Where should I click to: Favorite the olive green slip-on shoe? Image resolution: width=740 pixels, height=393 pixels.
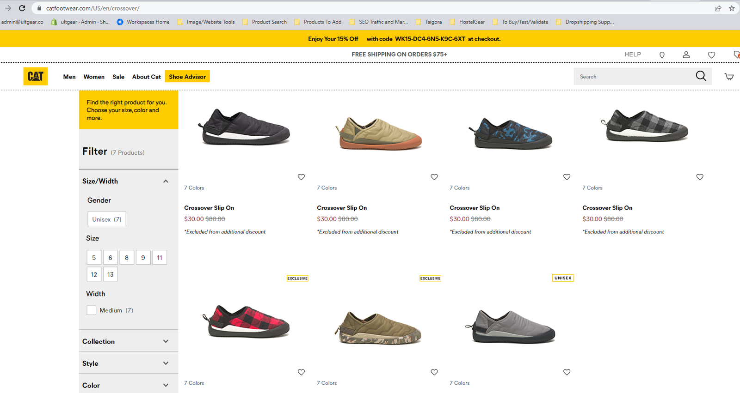click(434, 372)
